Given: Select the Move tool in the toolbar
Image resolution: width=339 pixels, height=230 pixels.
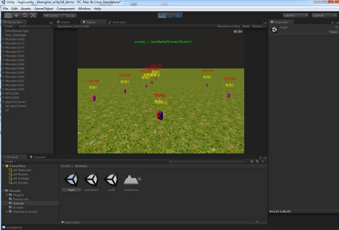Looking at the screenshot, I should coord(17,15).
